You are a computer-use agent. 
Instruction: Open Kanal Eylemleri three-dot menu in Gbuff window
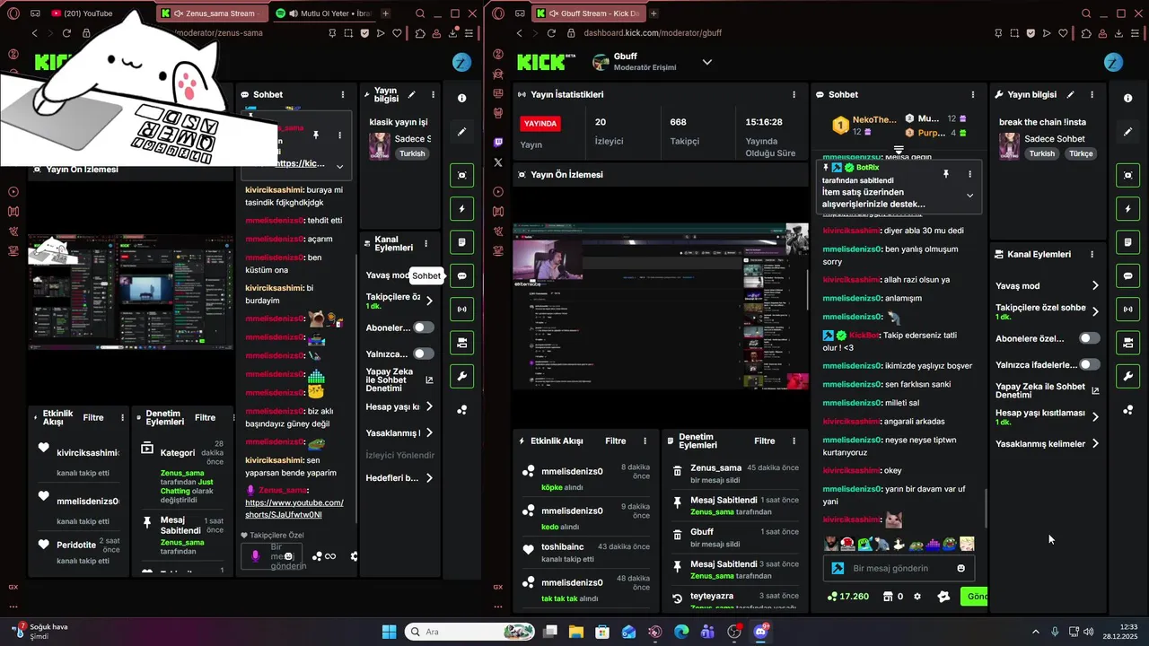[1092, 254]
